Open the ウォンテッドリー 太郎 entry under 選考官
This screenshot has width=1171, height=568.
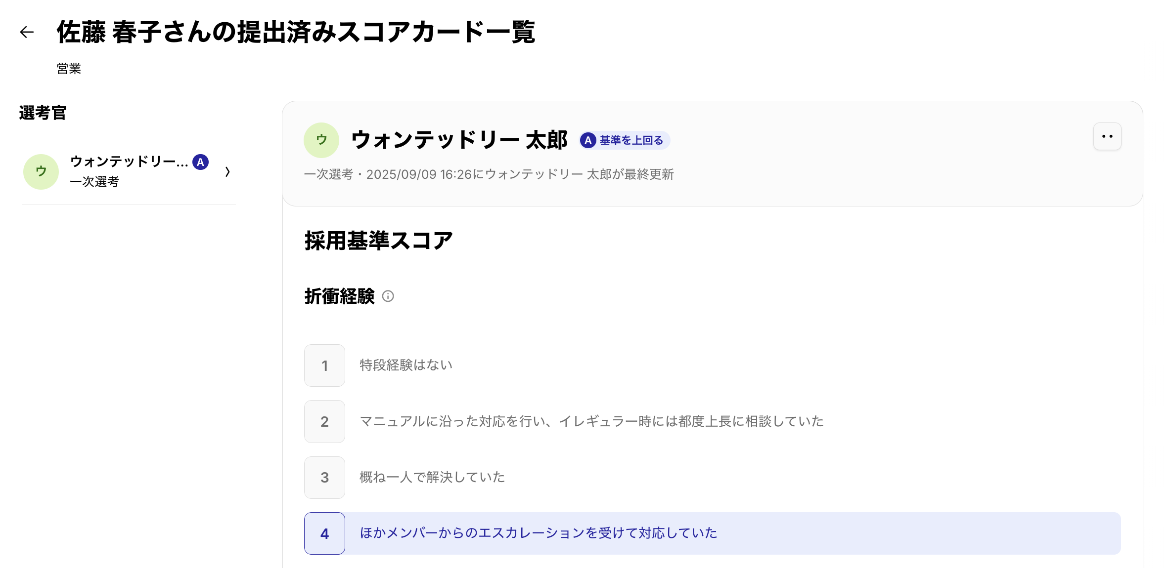[x=128, y=162]
